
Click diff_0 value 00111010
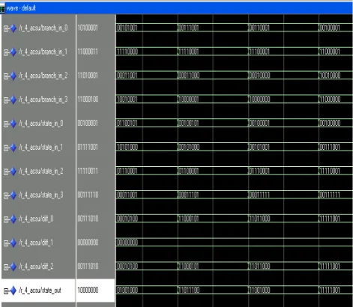tap(88, 219)
